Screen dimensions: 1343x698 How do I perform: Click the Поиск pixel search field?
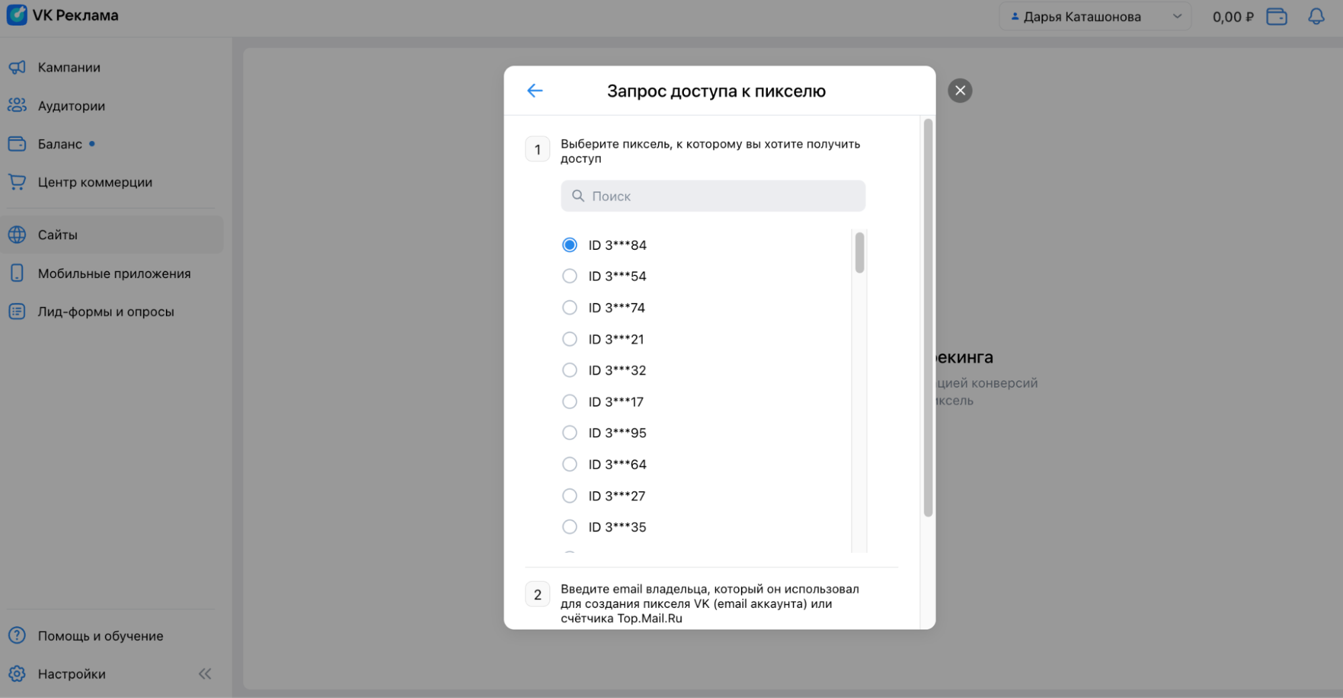tap(713, 196)
